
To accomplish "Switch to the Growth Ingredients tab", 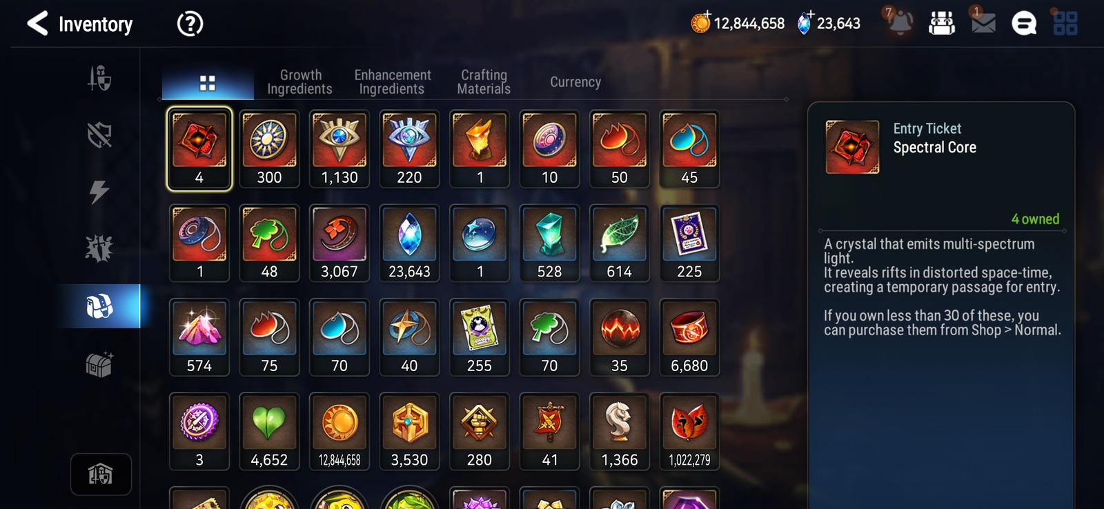I will click(x=300, y=82).
